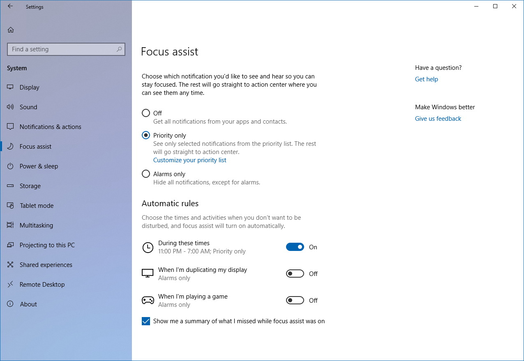The width and height of the screenshot is (524, 361).
Task: Click the Notifications & actions icon
Action: pos(11,127)
